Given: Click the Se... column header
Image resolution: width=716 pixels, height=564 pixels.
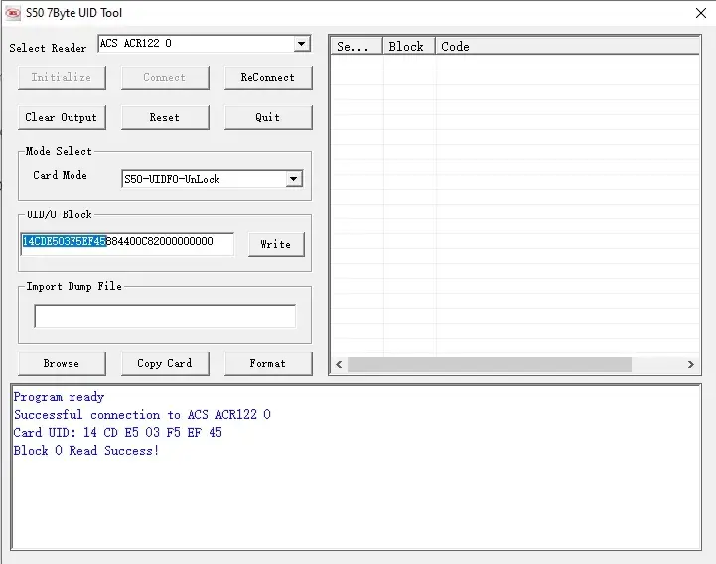Looking at the screenshot, I should pyautogui.click(x=356, y=46).
